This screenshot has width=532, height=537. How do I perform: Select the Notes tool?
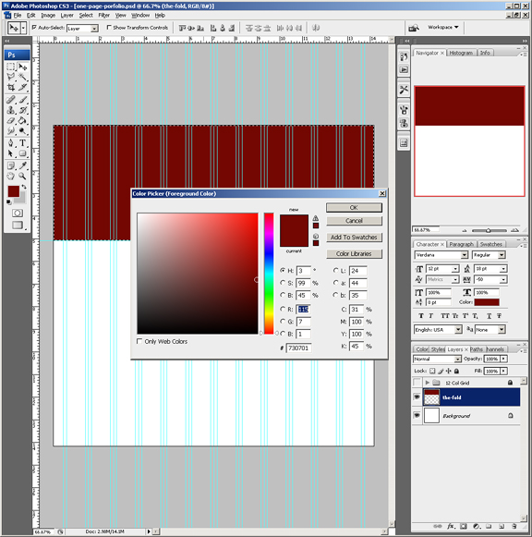click(x=11, y=165)
